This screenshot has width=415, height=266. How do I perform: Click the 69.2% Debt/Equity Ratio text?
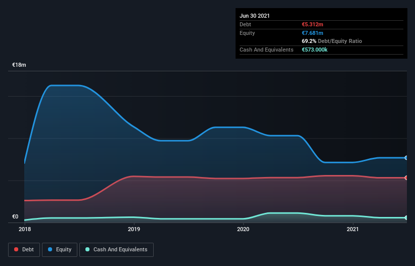point(332,41)
